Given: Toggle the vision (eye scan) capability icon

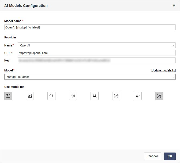Looking at the screenshot, I should 159,96.
